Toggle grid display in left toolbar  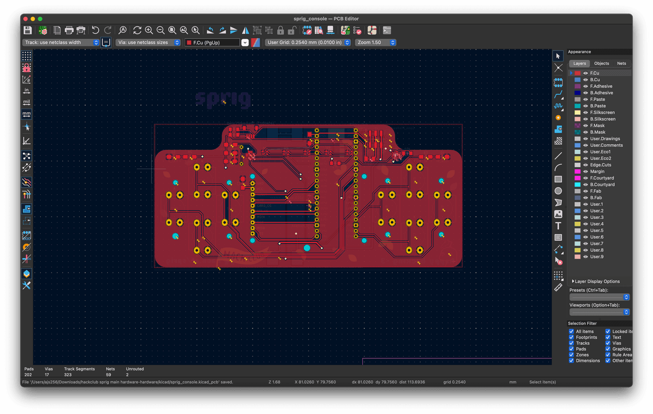[x=27, y=56]
